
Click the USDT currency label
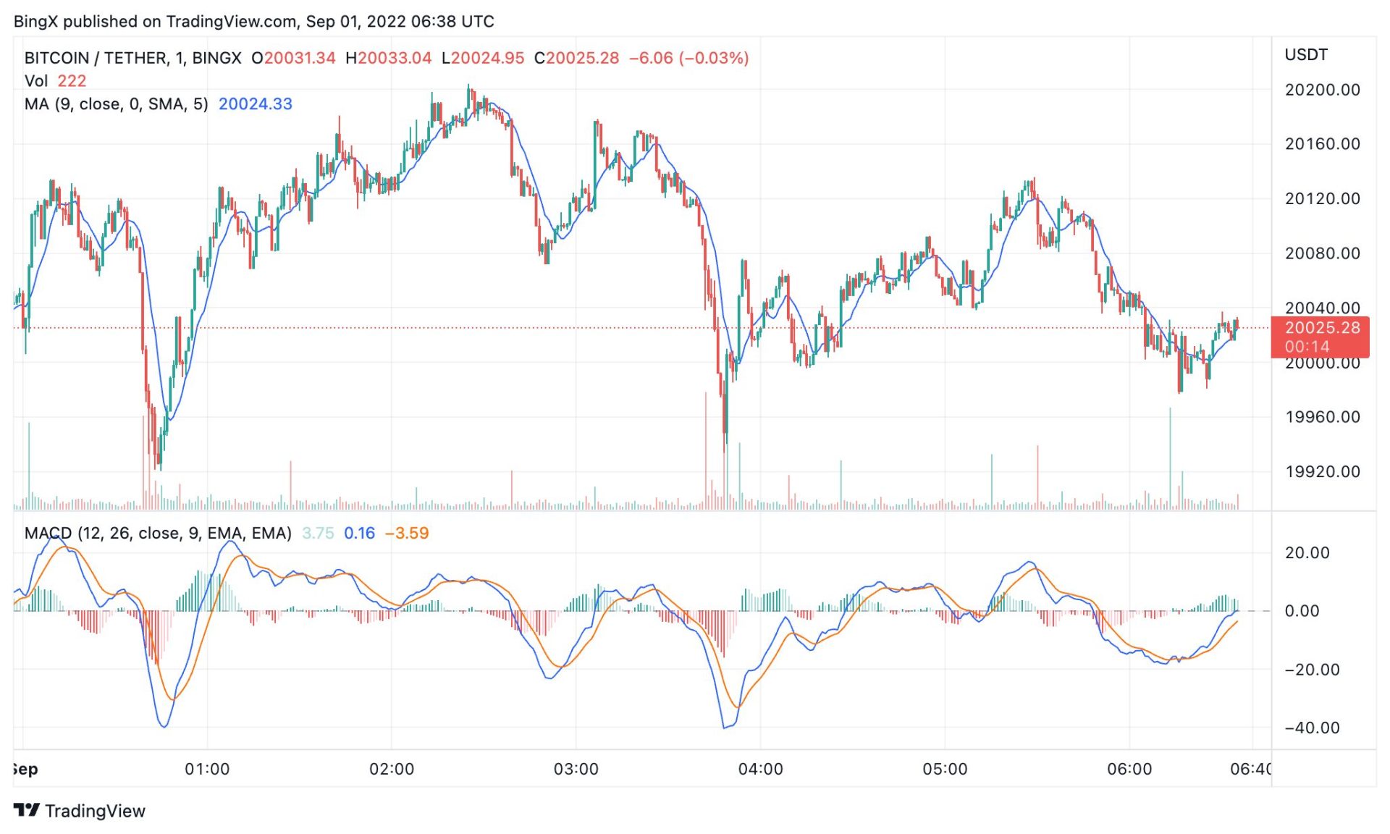pyautogui.click(x=1306, y=55)
